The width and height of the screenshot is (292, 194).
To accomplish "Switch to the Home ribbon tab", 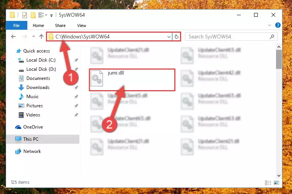I will 38,25.
